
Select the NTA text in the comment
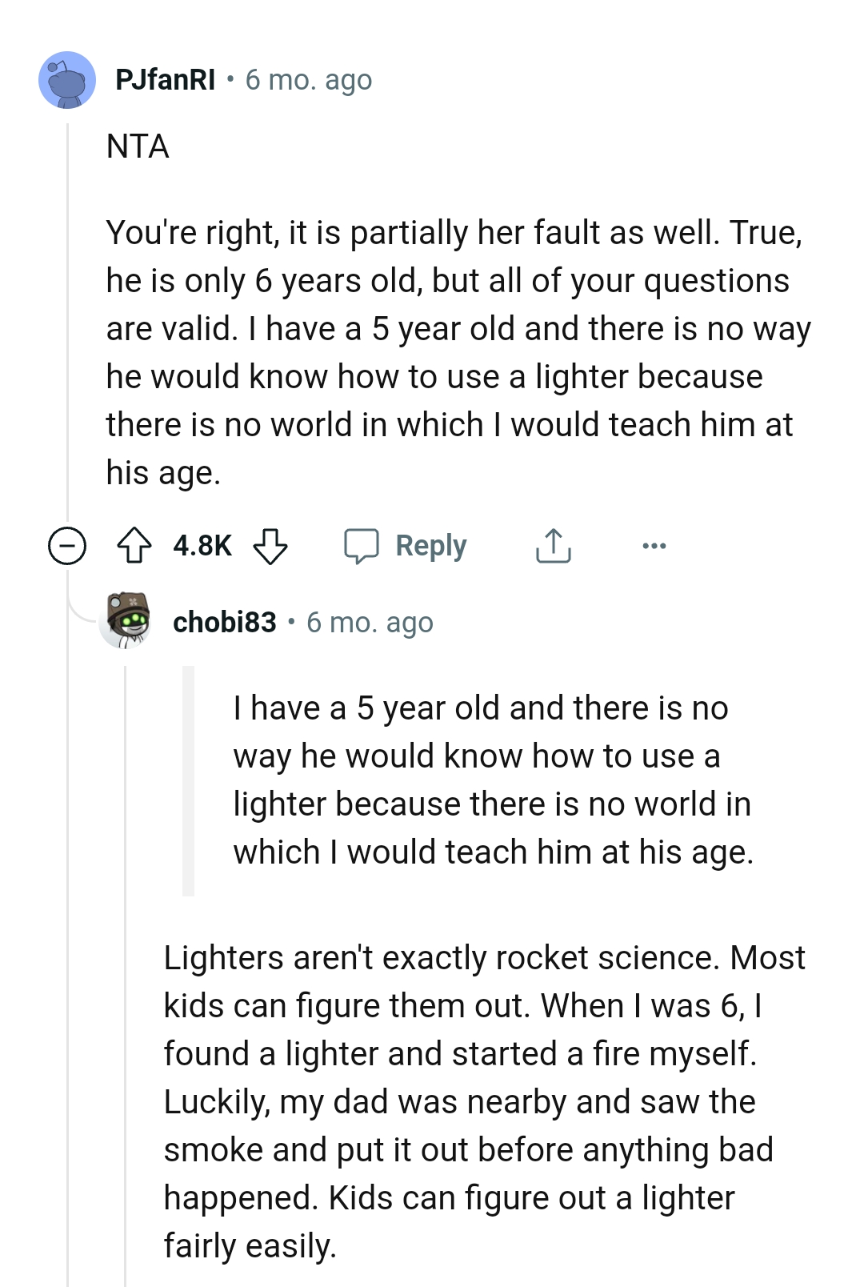[136, 145]
